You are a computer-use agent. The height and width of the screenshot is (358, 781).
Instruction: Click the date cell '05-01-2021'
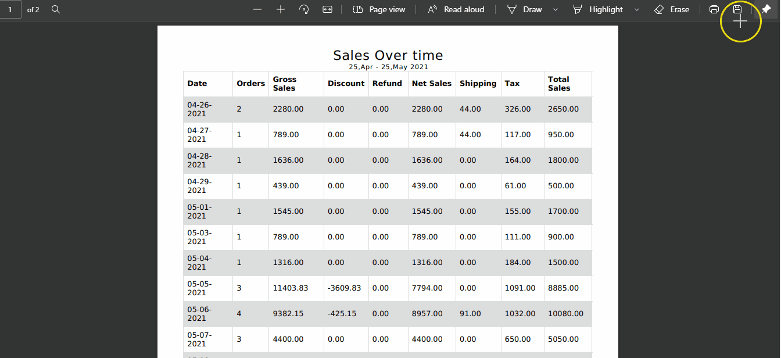click(199, 212)
